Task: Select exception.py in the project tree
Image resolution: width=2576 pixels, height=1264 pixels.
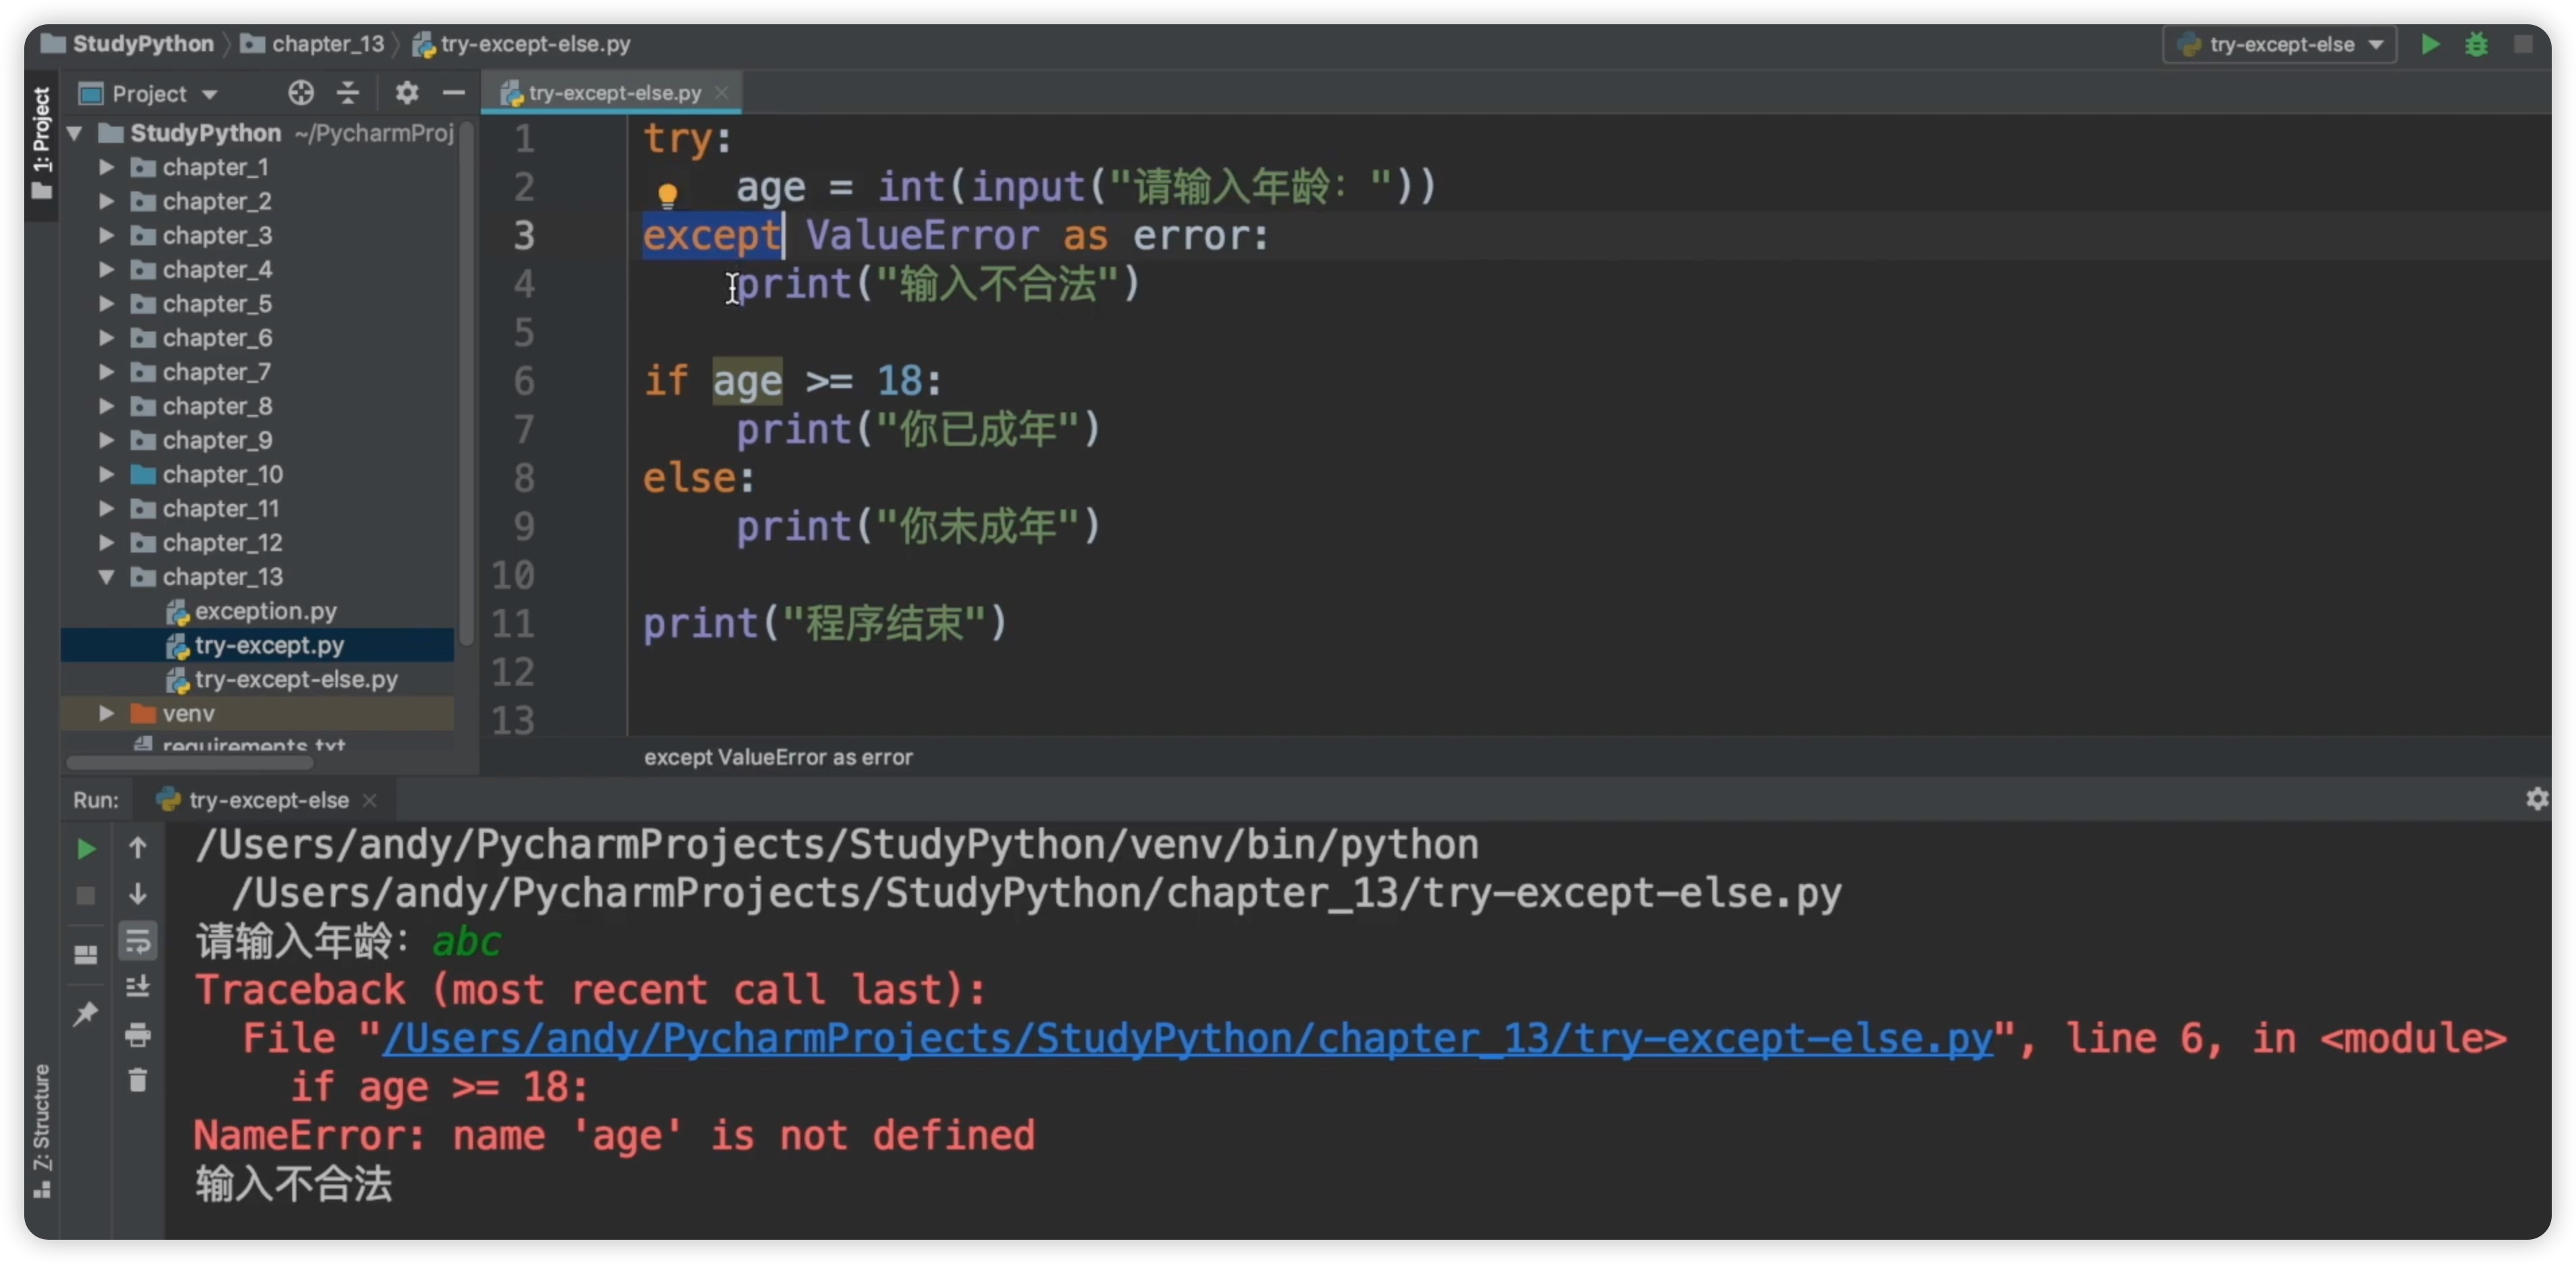Action: [257, 611]
